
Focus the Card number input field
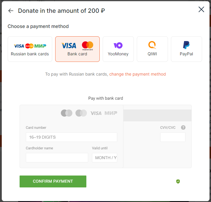tap(72, 137)
